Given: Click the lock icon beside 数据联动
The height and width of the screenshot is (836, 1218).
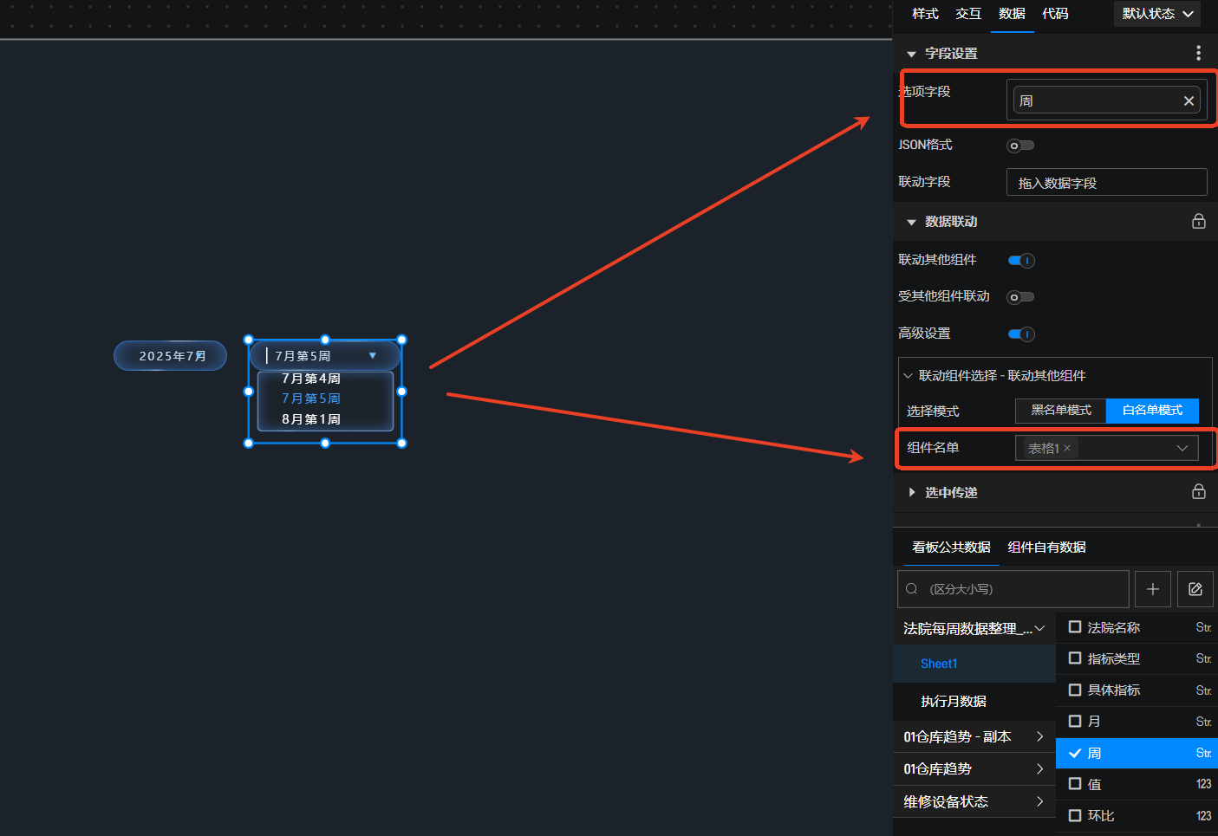Looking at the screenshot, I should (x=1198, y=222).
